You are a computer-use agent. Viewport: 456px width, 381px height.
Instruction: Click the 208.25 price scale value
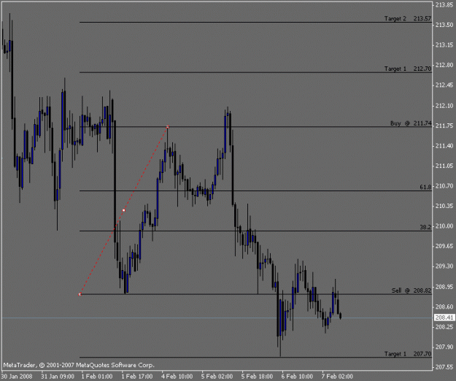coord(444,327)
